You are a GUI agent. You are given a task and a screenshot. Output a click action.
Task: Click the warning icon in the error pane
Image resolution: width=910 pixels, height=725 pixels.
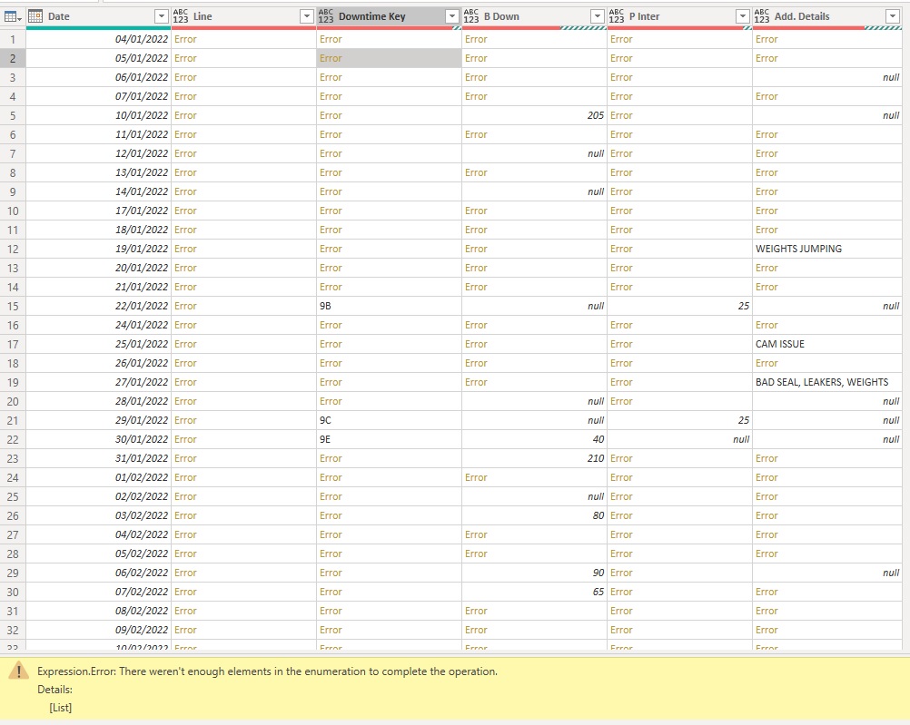[18, 671]
